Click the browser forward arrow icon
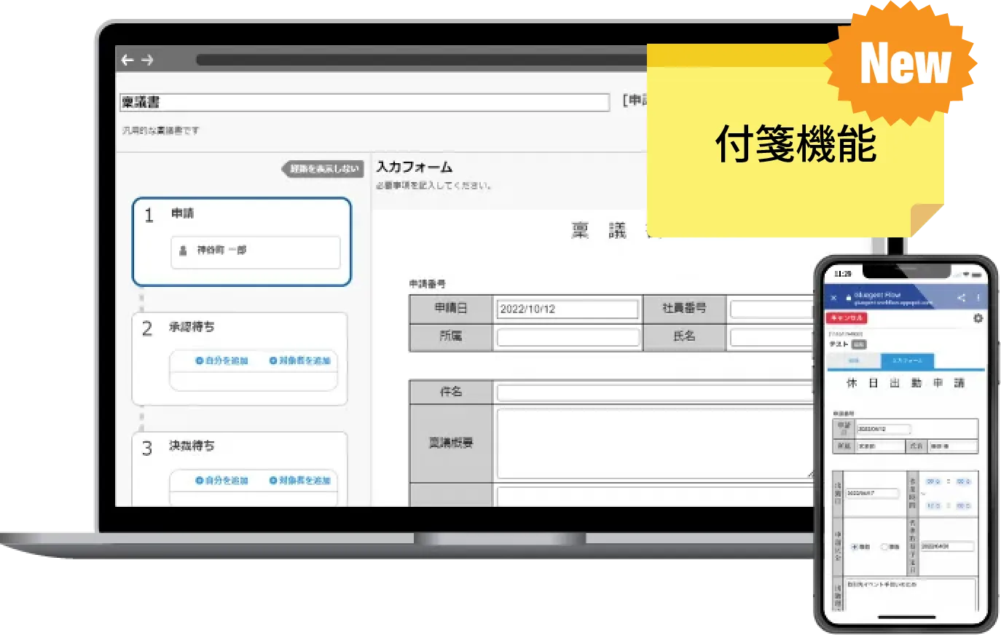The width and height of the screenshot is (1001, 635). pyautogui.click(x=149, y=60)
